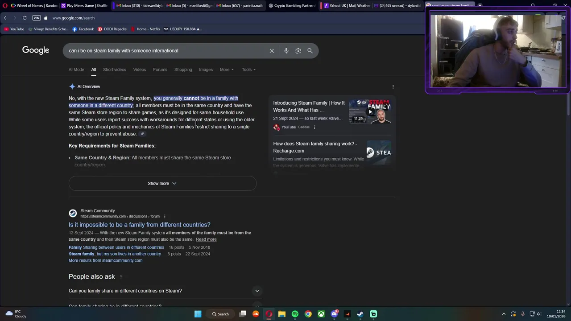This screenshot has height=321, width=571.
Task: Switch to the Short videos tab
Action: click(115, 70)
